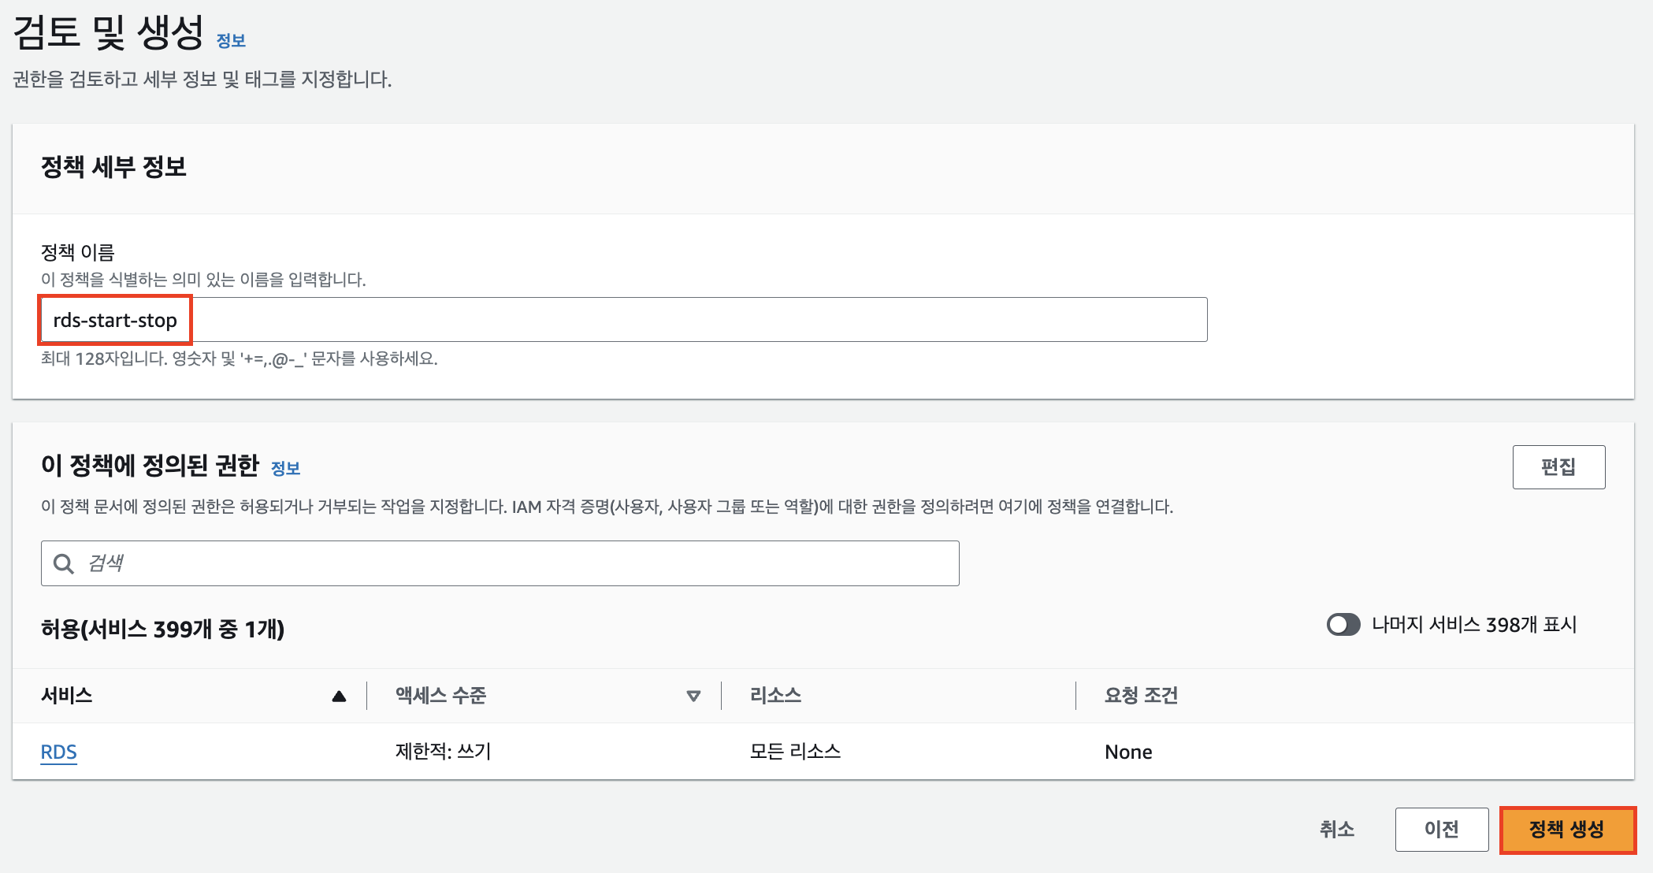
Task: Sort by the 서비스 column header label
Action: [x=67, y=696]
